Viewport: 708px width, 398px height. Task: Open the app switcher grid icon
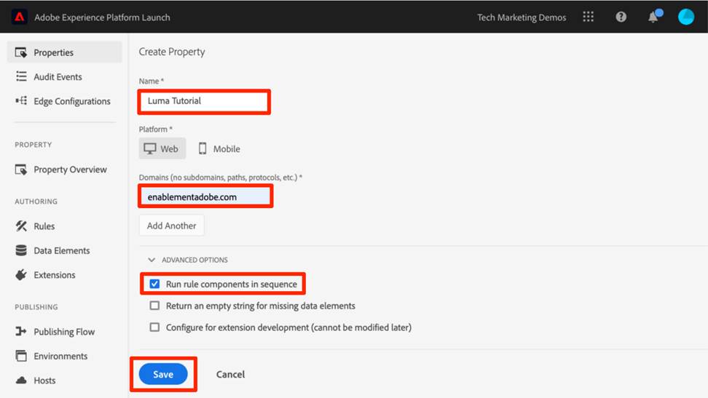[x=589, y=17]
